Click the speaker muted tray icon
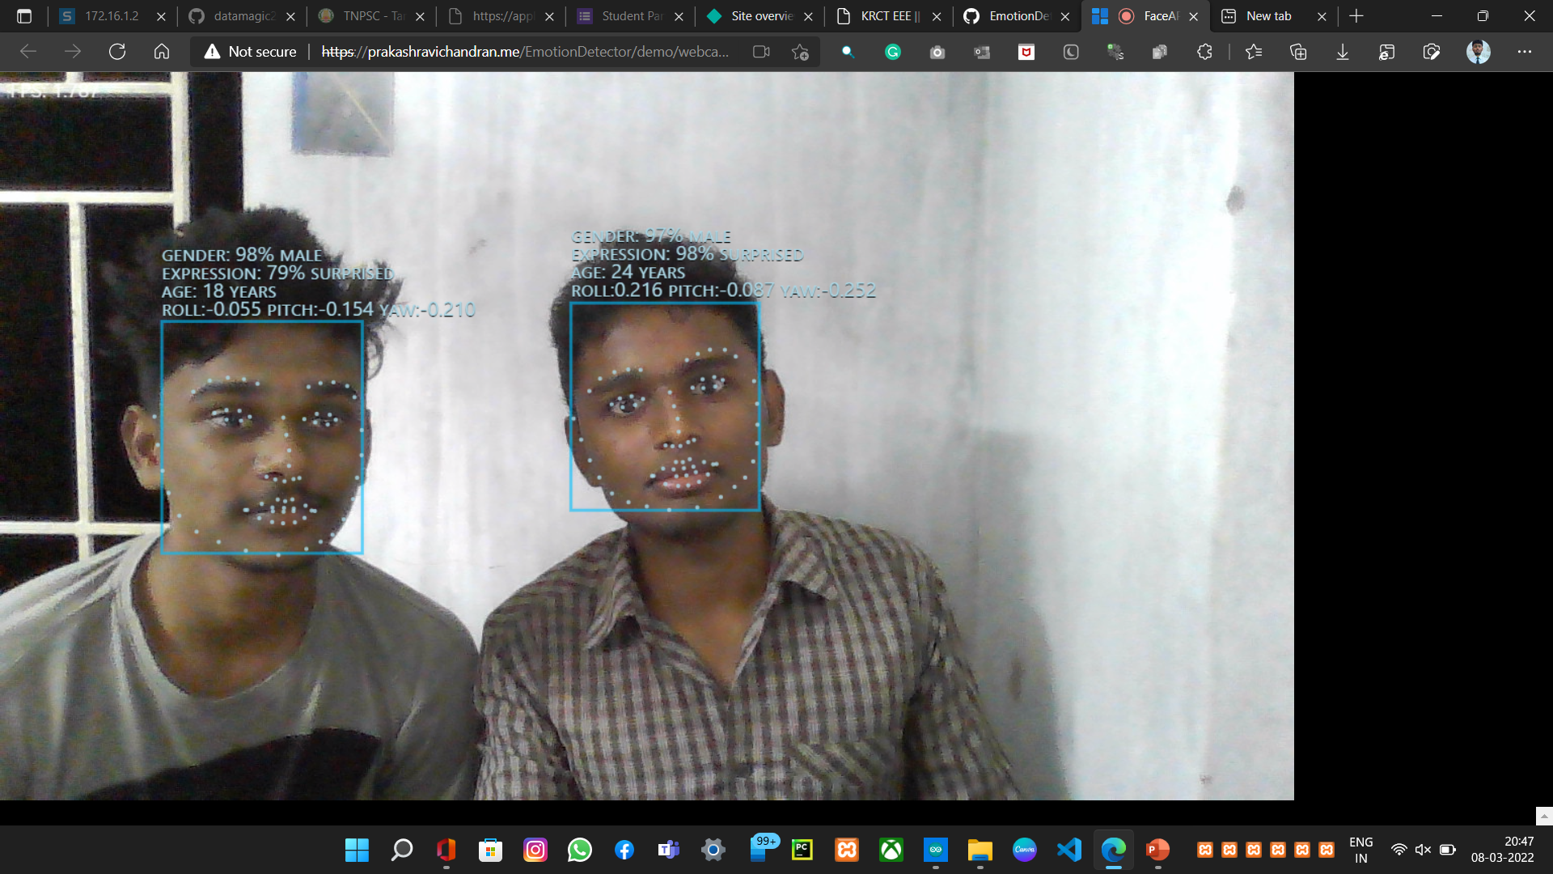This screenshot has width=1553, height=874. click(x=1423, y=850)
